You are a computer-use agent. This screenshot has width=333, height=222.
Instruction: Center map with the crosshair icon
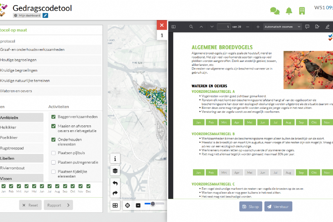[x=127, y=205]
